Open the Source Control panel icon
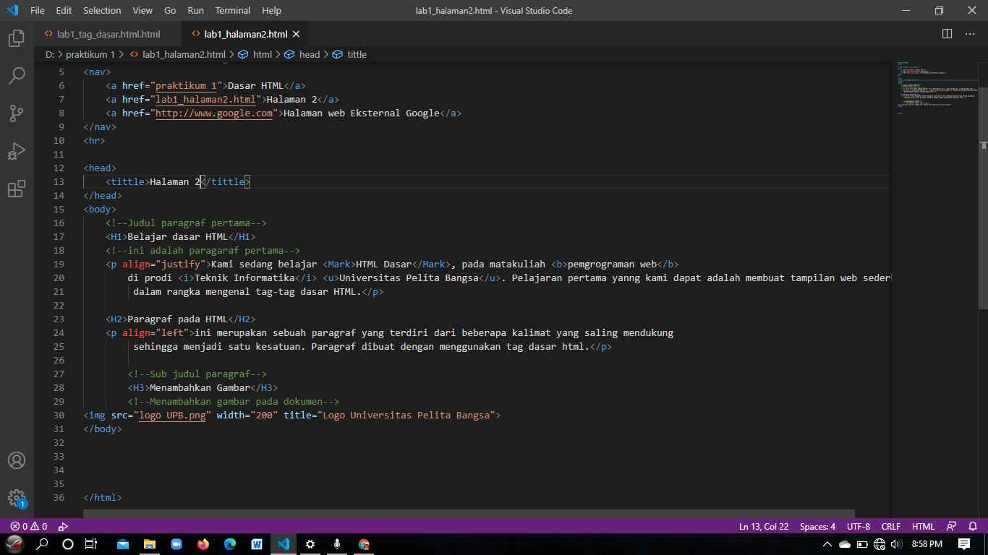 [16, 113]
